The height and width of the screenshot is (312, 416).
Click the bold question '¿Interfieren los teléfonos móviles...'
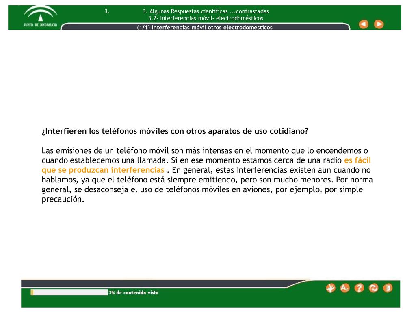(175, 131)
